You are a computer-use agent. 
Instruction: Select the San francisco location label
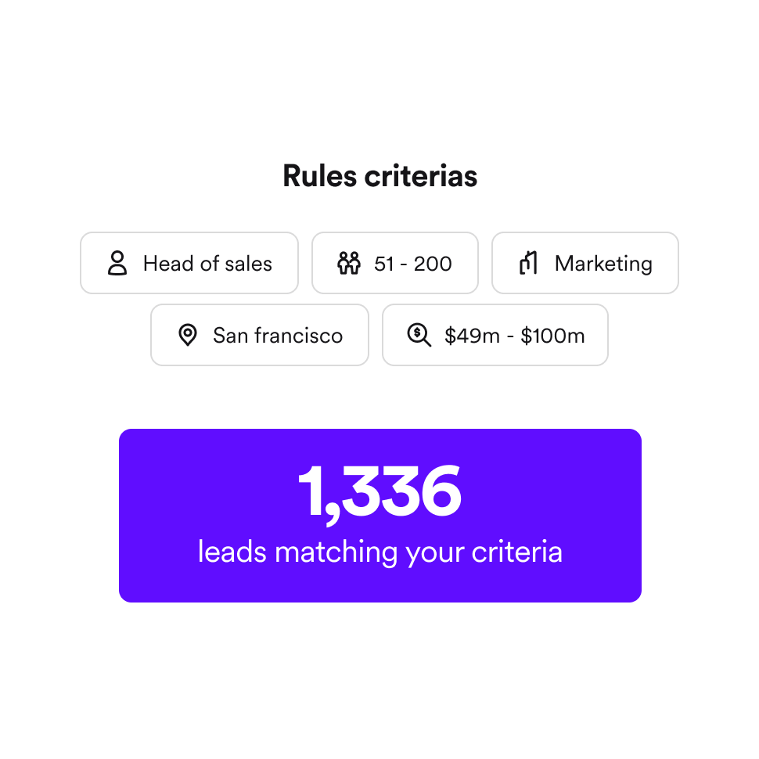(x=278, y=336)
